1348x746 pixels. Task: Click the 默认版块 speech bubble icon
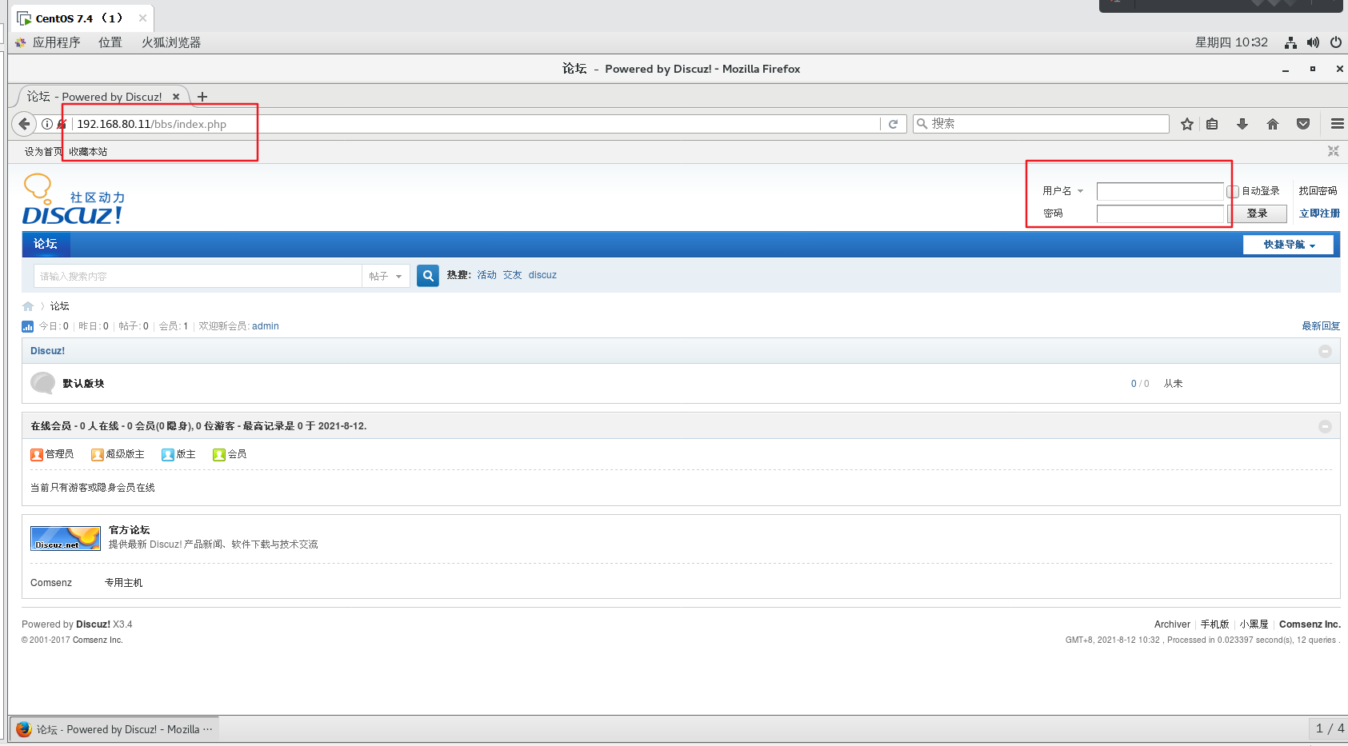[42, 383]
